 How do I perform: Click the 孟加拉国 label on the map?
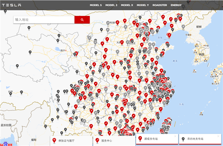click(6, 125)
